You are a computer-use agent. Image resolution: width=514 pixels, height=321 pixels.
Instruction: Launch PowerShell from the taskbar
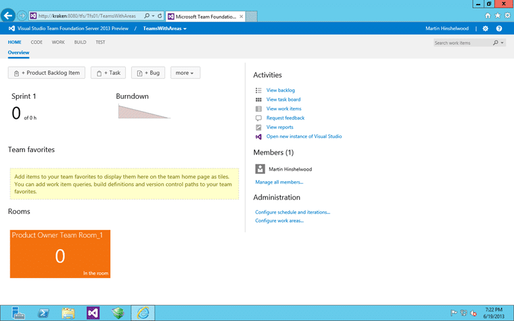point(43,313)
